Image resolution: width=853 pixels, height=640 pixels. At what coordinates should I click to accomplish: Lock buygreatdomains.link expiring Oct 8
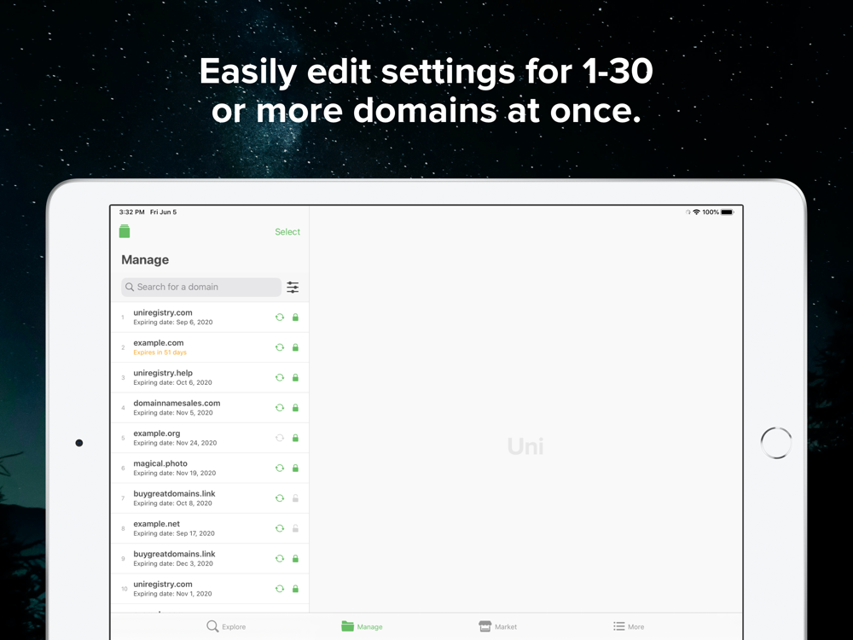coord(295,498)
